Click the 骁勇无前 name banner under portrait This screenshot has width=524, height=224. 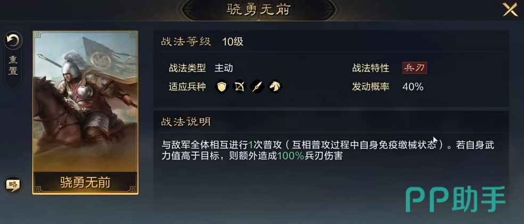tap(85, 182)
